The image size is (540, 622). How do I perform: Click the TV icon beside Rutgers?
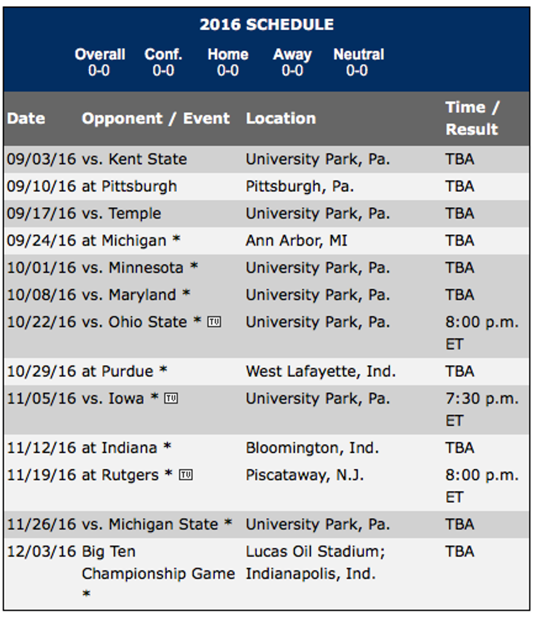click(186, 475)
